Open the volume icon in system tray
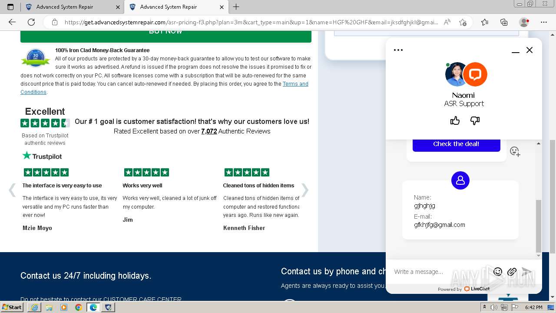Screen dimensions: 556x313 (x=494, y=307)
